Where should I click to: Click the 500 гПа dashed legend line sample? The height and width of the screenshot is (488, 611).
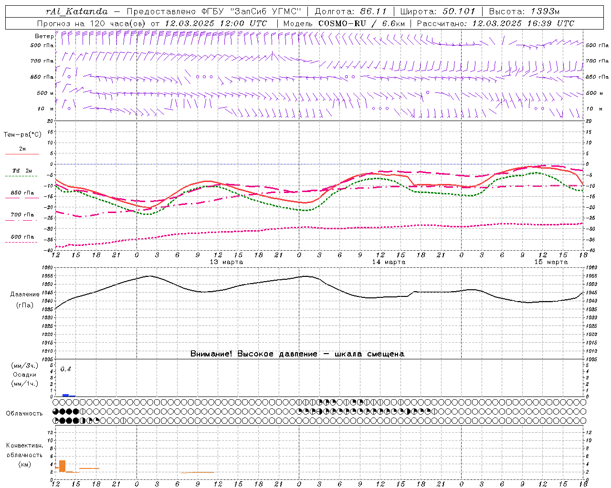pos(22,243)
